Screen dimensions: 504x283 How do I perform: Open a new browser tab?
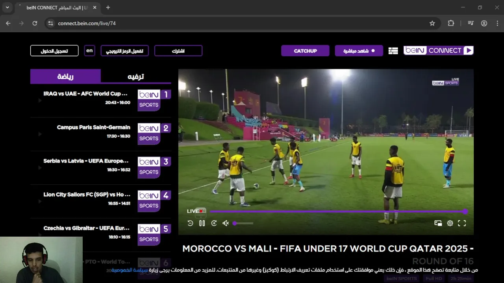coord(108,7)
